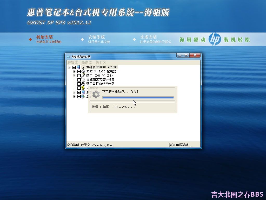Expand the 鼠标和其它指针设备 node
The width and height of the screenshot is (266, 200).
pos(74,80)
